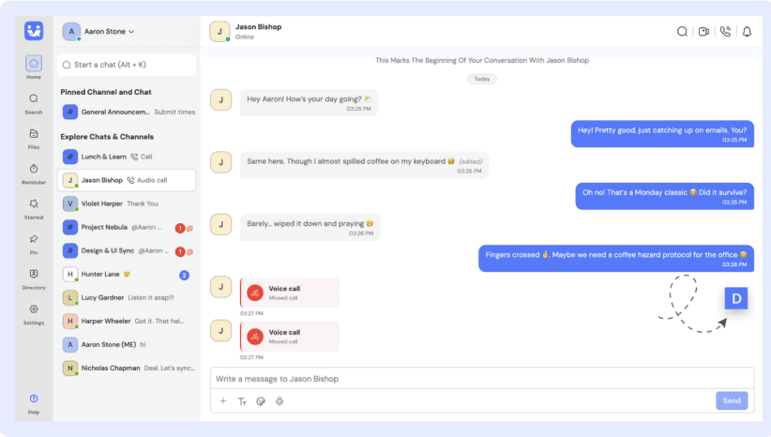The width and height of the screenshot is (771, 437).
Task: Open Settings in the sidebar
Action: (34, 314)
